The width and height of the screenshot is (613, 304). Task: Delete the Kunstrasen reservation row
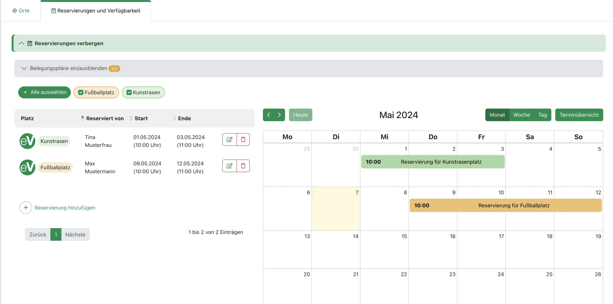(243, 139)
